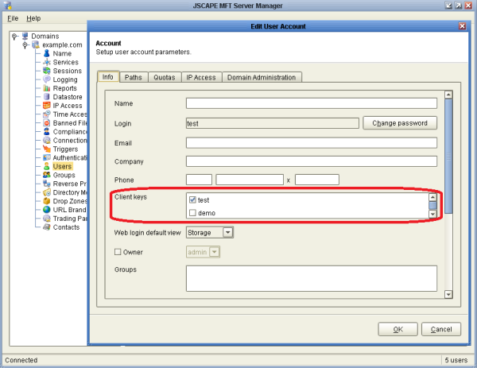Viewport: 477px width, 368px height.
Task: Open Groups via its icon
Action: pyautogui.click(x=47, y=175)
